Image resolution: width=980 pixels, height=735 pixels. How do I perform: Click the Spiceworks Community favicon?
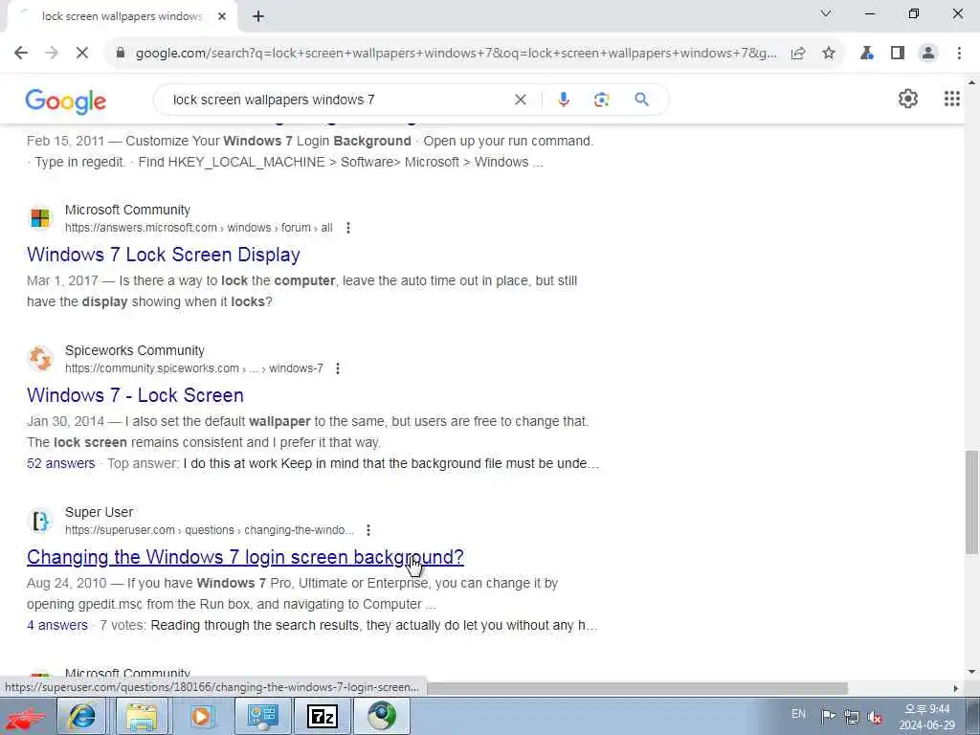point(40,359)
